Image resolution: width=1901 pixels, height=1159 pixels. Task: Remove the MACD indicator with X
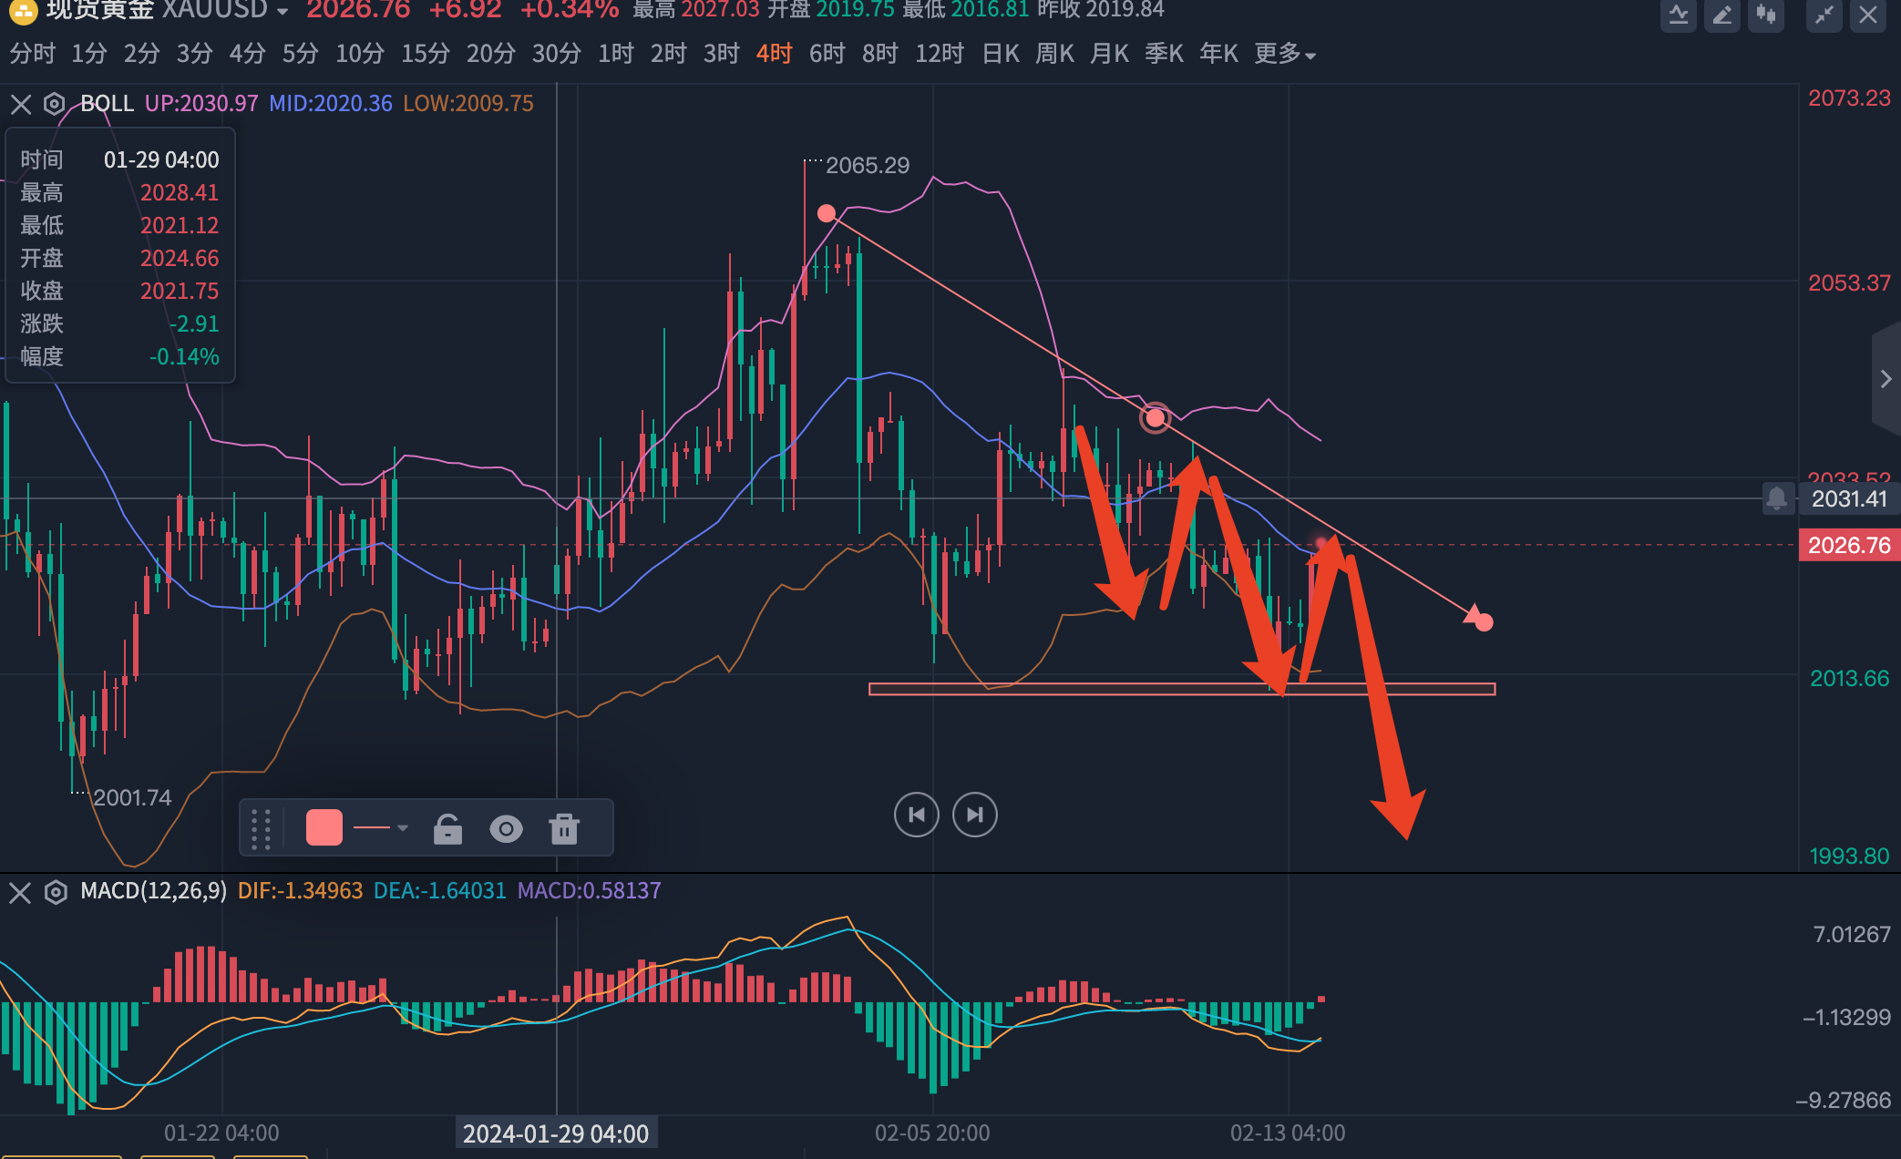(20, 892)
